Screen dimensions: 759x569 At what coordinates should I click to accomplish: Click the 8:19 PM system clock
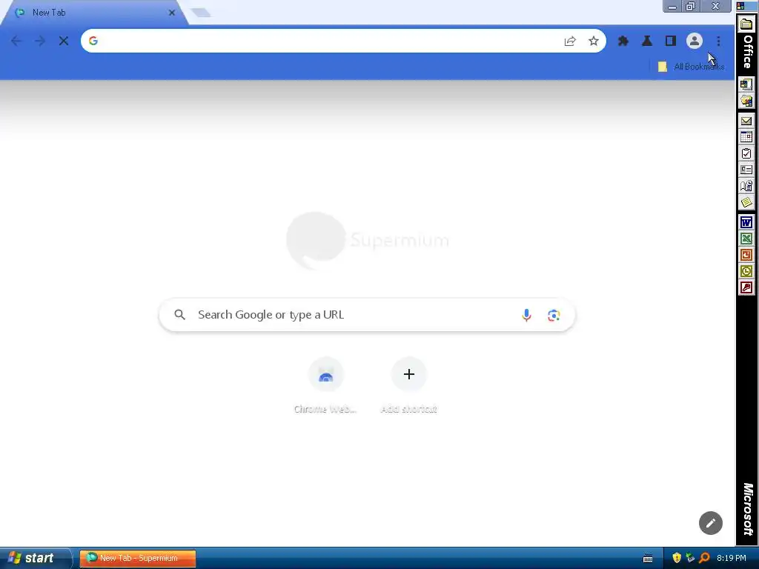732,558
